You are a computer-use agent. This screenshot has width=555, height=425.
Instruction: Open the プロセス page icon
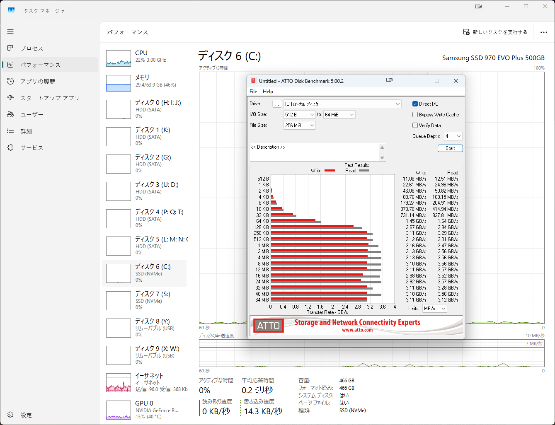tap(10, 48)
